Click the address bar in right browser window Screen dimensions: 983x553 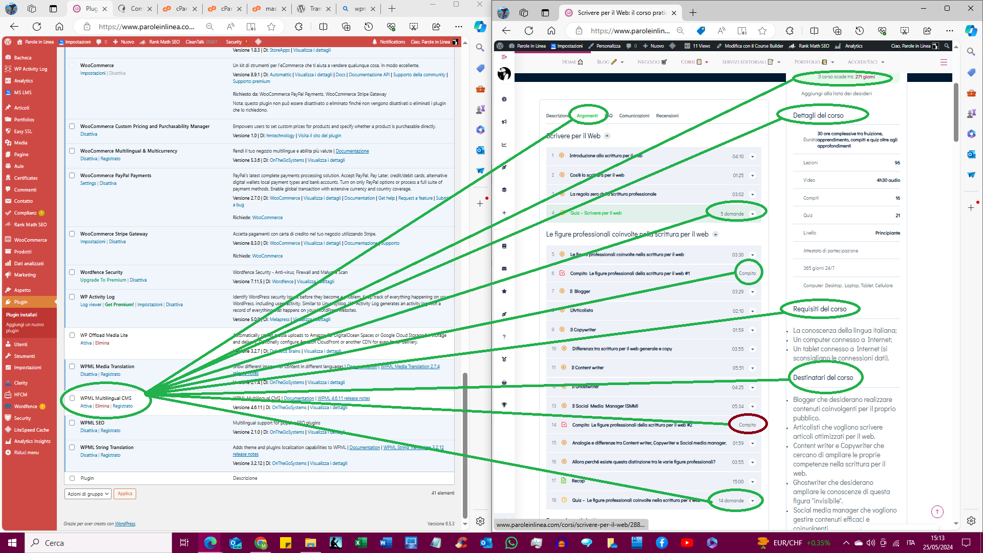630,31
